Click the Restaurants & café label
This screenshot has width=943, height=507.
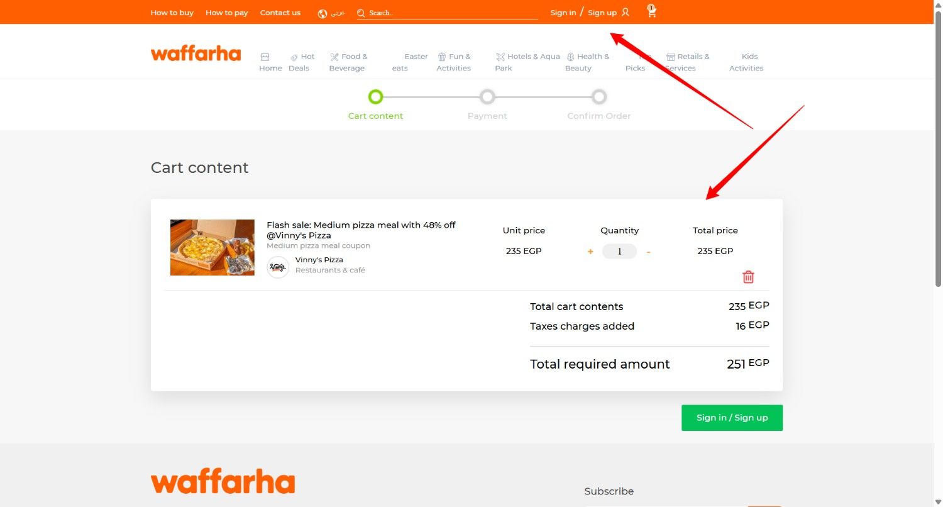(330, 270)
